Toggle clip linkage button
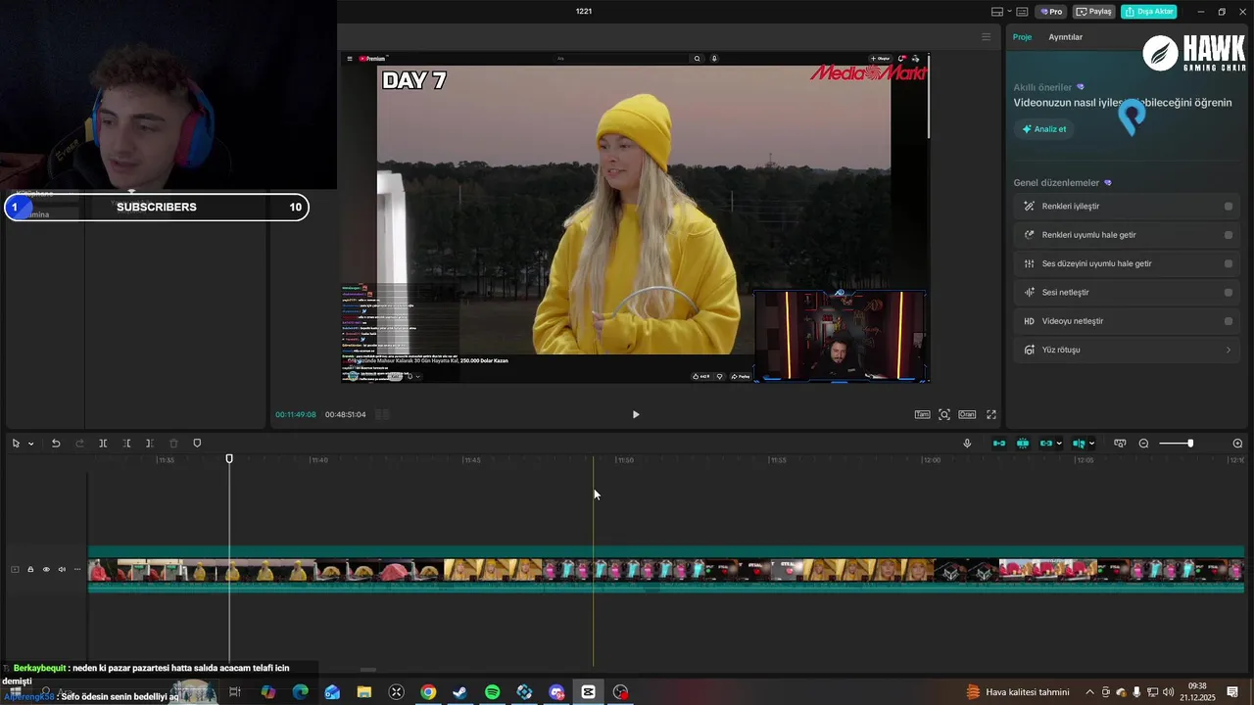This screenshot has height=705, width=1254. (x=1046, y=444)
